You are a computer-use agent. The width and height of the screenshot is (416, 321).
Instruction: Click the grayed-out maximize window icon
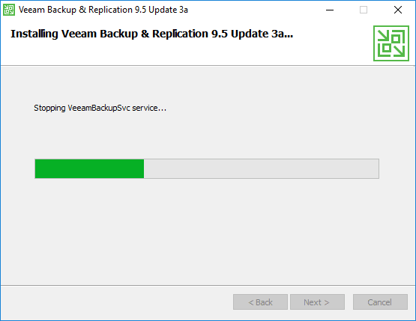click(364, 10)
